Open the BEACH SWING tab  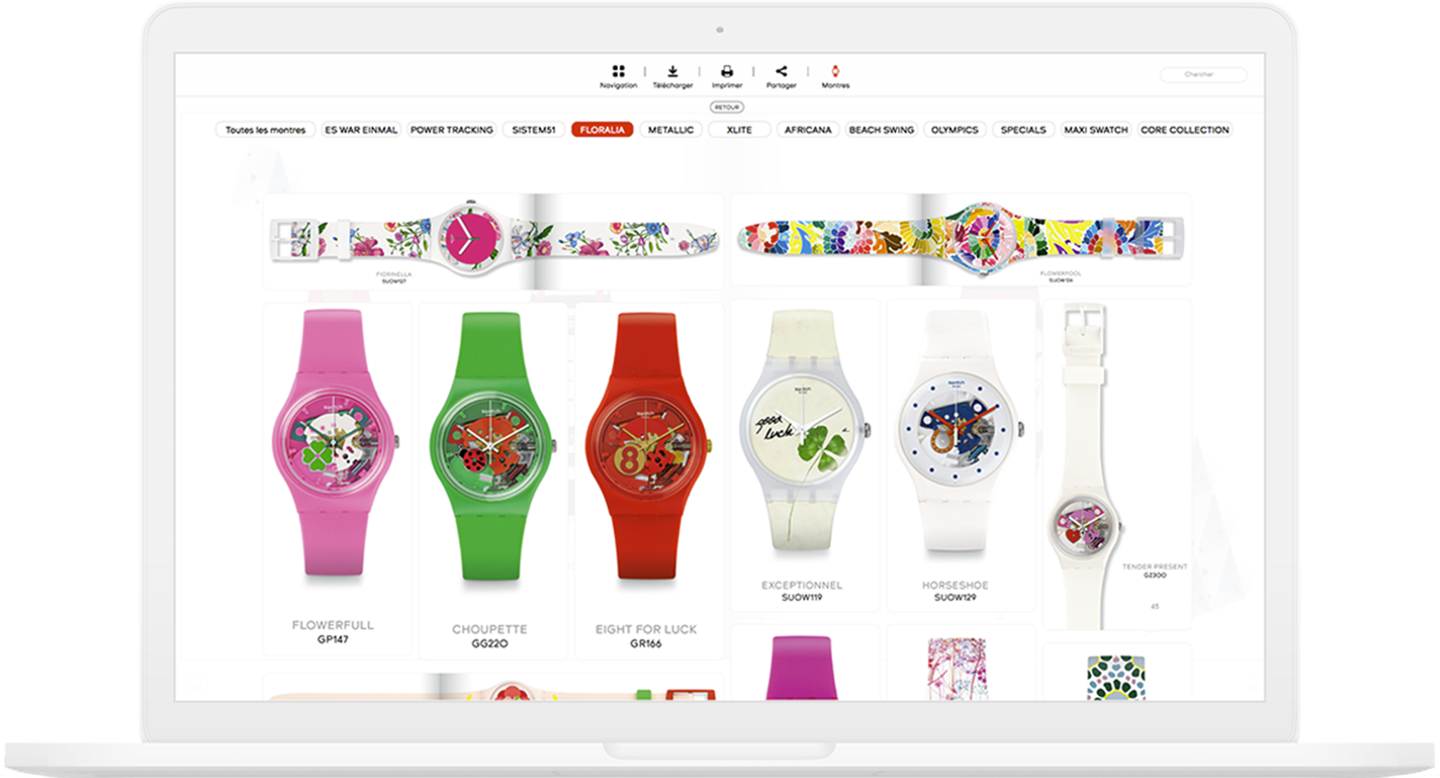point(881,130)
